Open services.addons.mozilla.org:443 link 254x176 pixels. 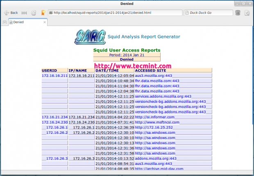(x=163, y=96)
